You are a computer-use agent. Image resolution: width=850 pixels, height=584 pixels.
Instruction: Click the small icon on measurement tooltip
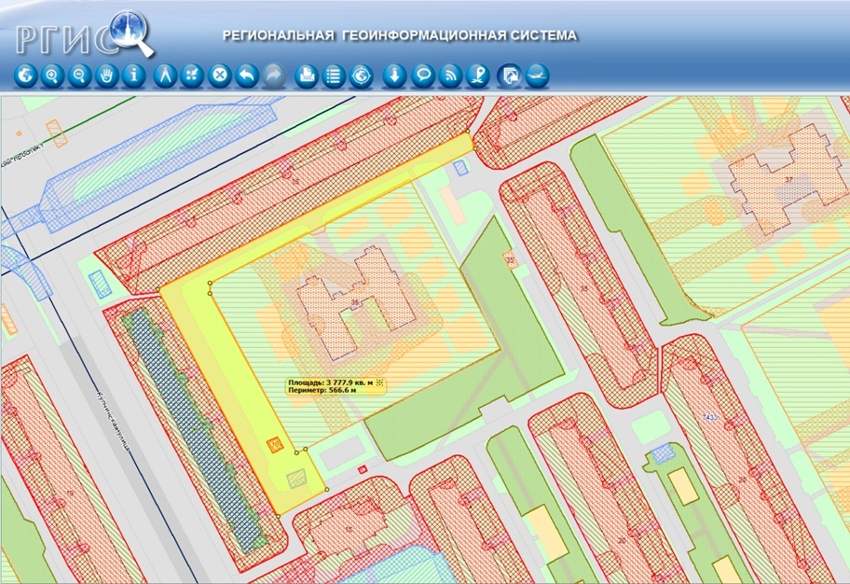379,382
